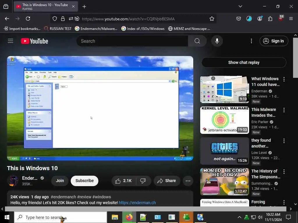Like the video with 2.1K likes
This screenshot has width=298, height=223.
click(x=123, y=181)
